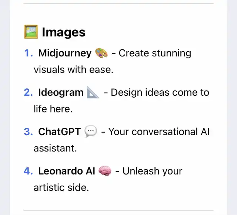The height and width of the screenshot is (215, 237).
Task: Click the brain emoji after Leonardo AI
Action: tap(105, 171)
